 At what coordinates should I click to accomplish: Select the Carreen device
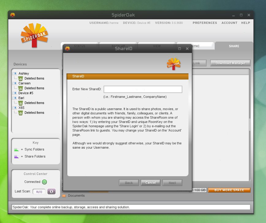coord(25,83)
